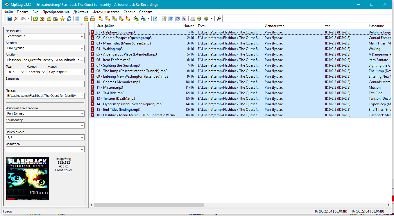Save tags with the floppy disk icon
This screenshot has height=216, width=394.
click(x=9, y=19)
